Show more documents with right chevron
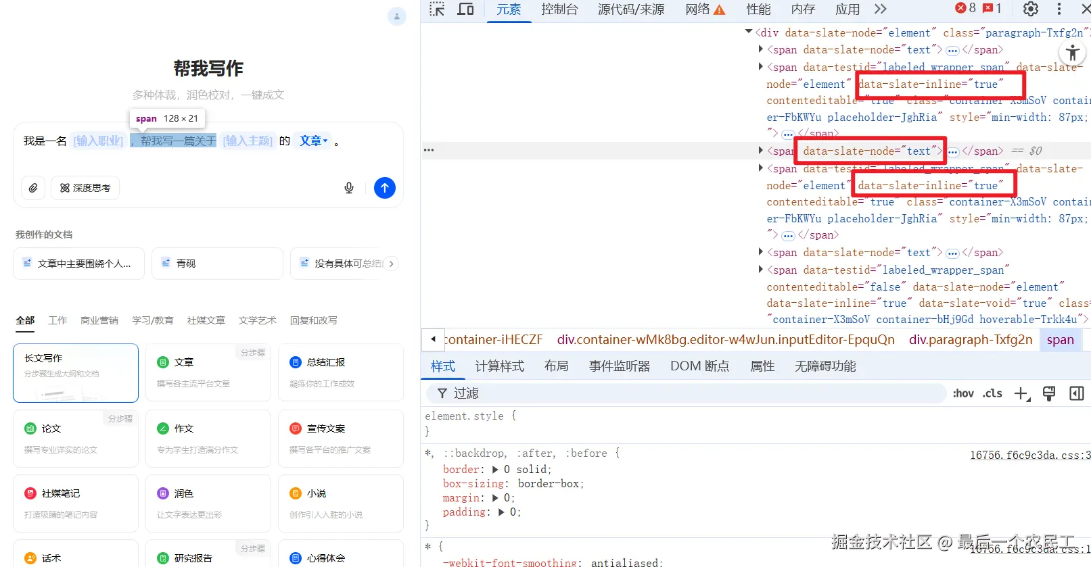Screen dimensions: 1091x567 [x=391, y=264]
